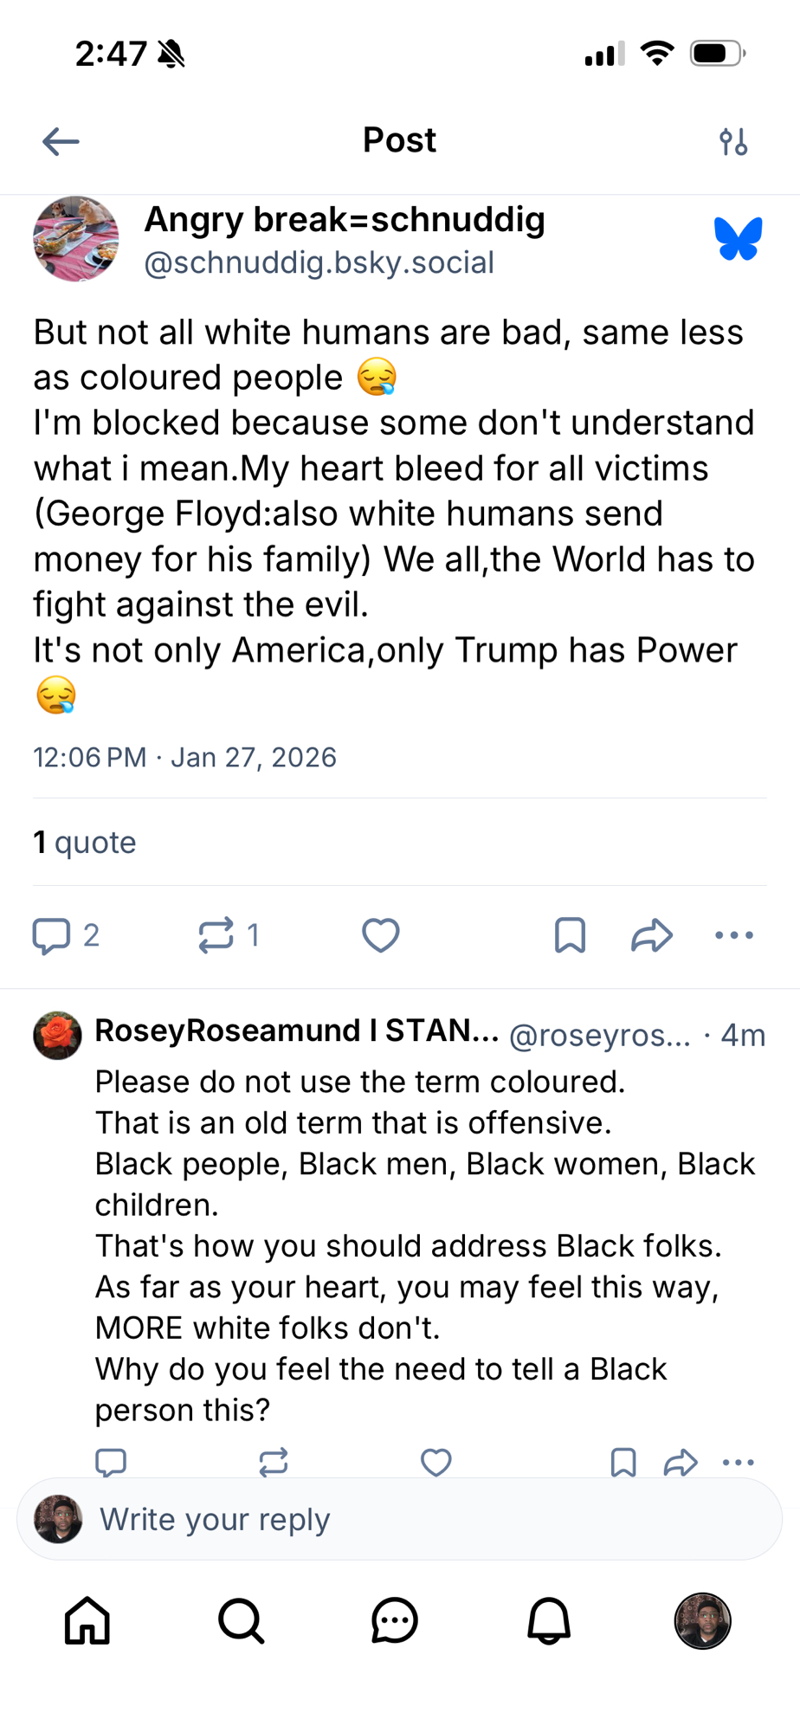Open more options on main post

(x=734, y=935)
